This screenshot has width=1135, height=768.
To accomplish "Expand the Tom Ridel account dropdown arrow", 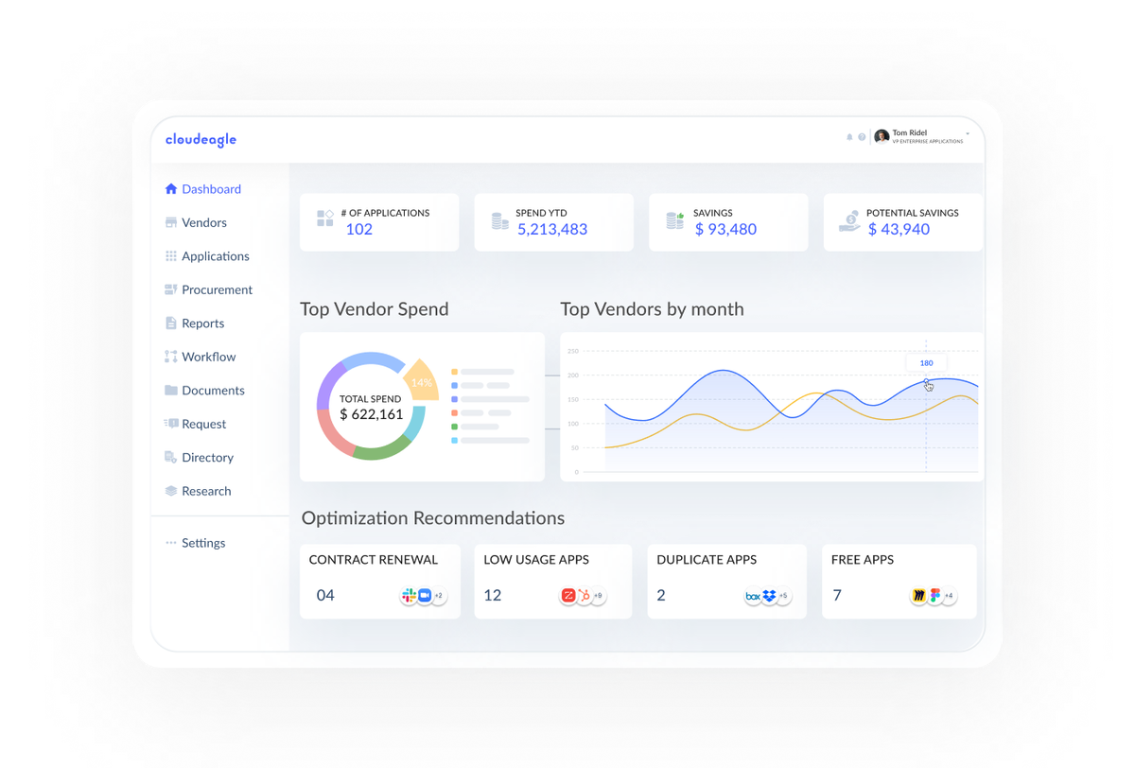I will click(968, 134).
